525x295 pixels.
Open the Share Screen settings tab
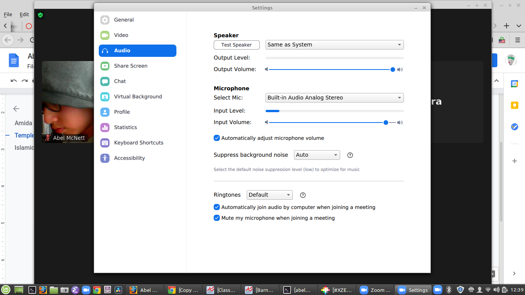pos(138,66)
